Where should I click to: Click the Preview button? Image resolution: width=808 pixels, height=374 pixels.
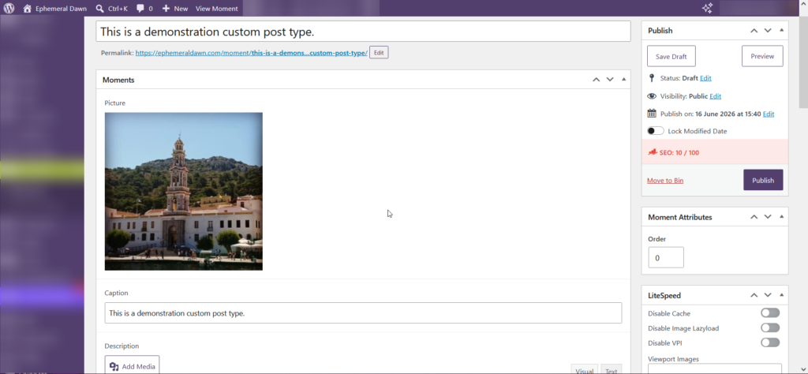coord(762,56)
